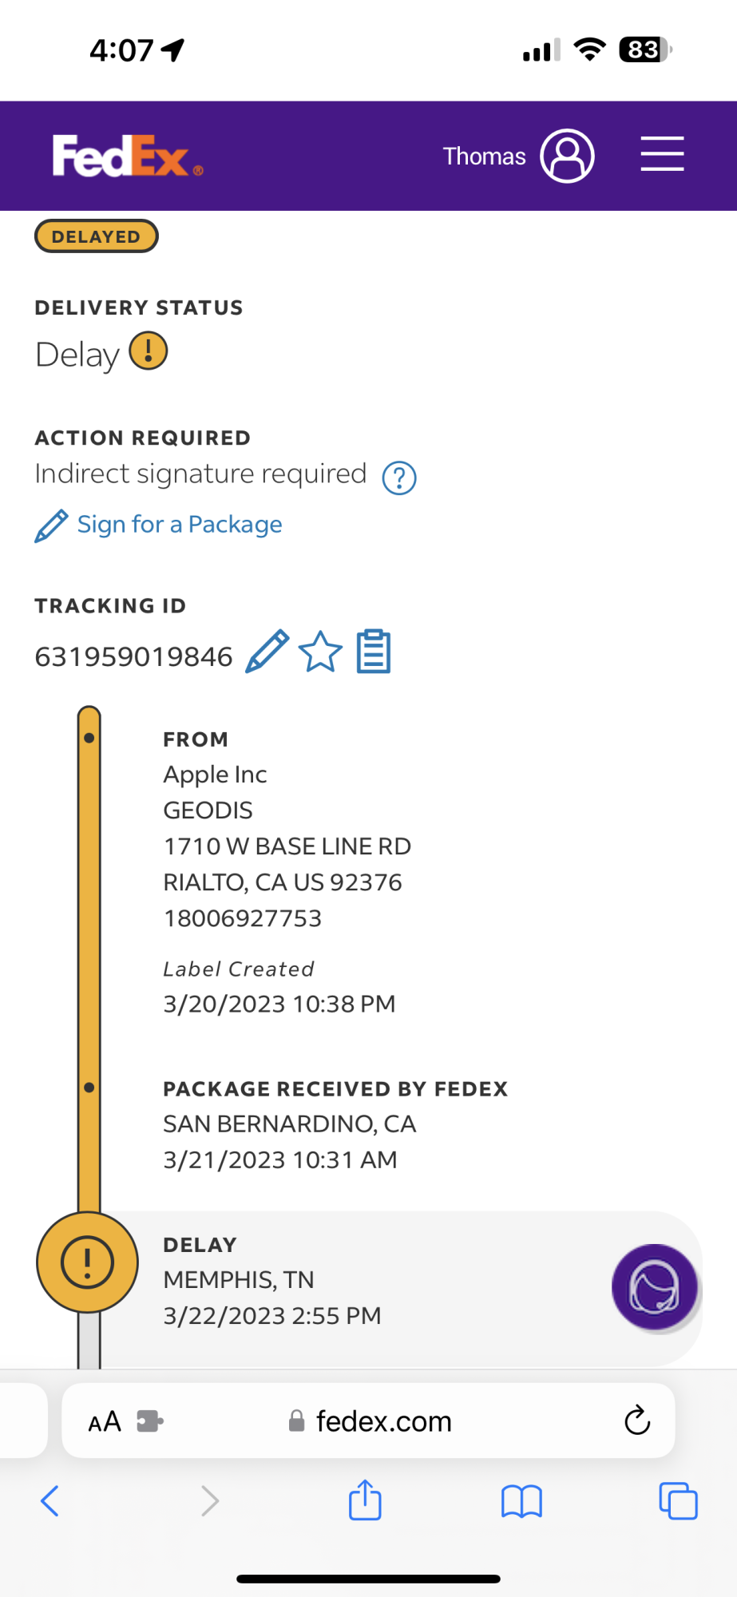The height and width of the screenshot is (1597, 737).
Task: Tap the yellow delay warning timeline marker
Action: 87,1262
